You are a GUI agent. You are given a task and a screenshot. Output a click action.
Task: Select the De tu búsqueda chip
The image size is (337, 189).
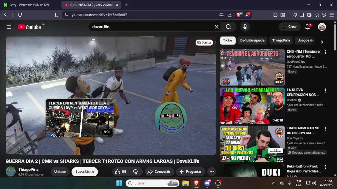click(x=252, y=40)
